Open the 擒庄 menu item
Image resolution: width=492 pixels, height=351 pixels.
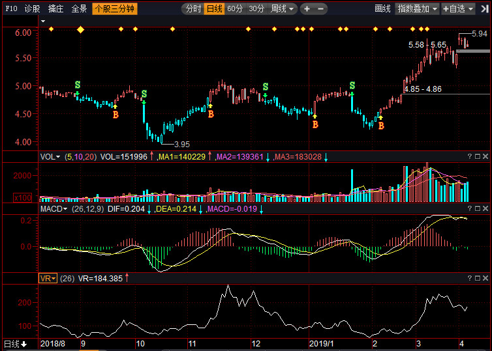[56, 8]
